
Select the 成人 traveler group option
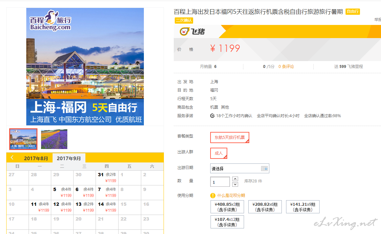tap(219, 153)
